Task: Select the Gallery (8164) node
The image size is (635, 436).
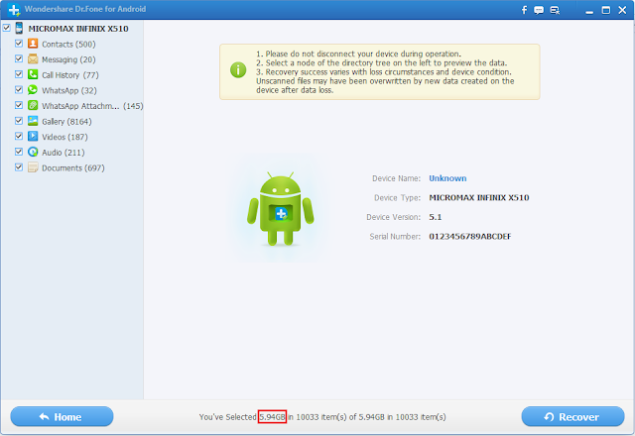Action: (66, 121)
